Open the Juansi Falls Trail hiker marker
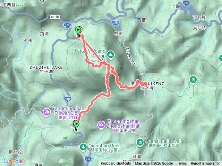Screen dimensions: 222x166 [x=140, y=142]
